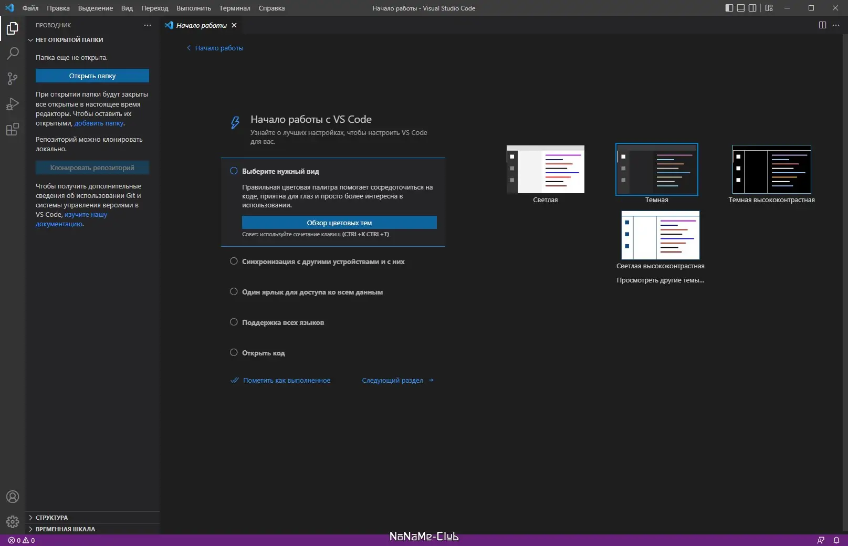Open the Файл menu
This screenshot has height=546, width=848.
tap(30, 8)
